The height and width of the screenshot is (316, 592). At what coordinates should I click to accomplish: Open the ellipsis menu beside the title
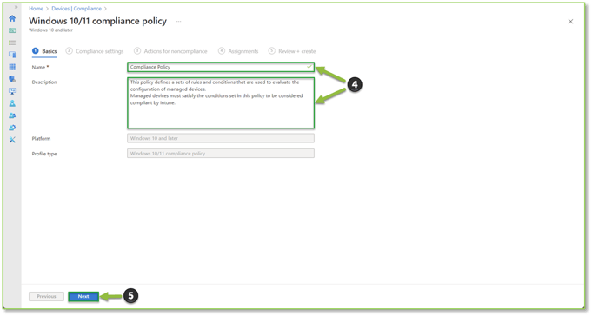tap(178, 21)
